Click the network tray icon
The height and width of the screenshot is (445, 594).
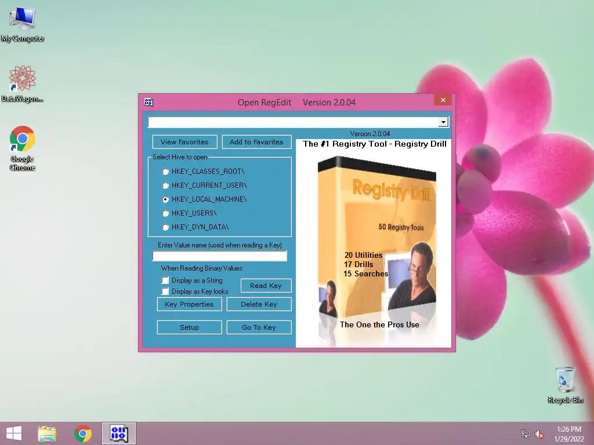[526, 434]
